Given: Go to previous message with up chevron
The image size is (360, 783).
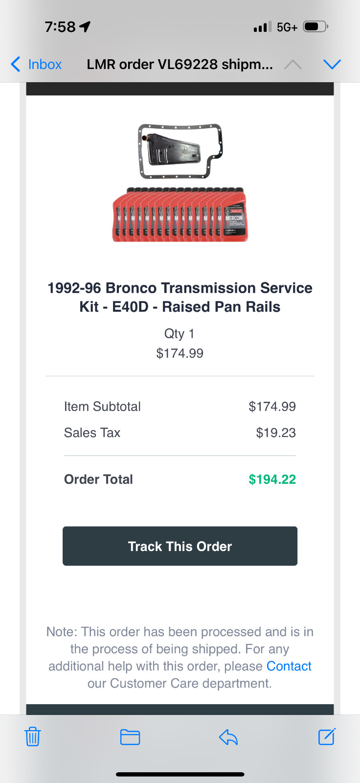Looking at the screenshot, I should click(292, 64).
